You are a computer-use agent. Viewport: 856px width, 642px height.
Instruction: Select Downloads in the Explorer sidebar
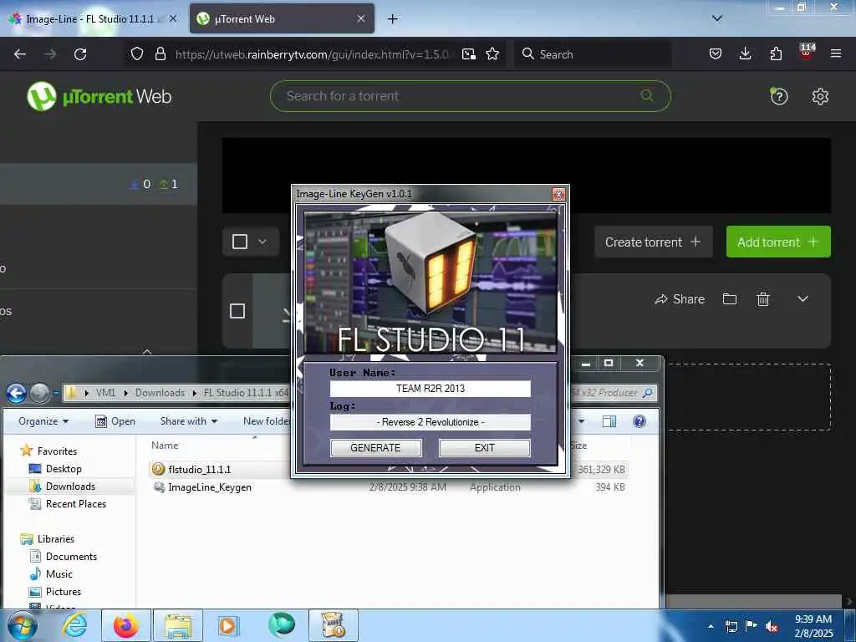70,486
